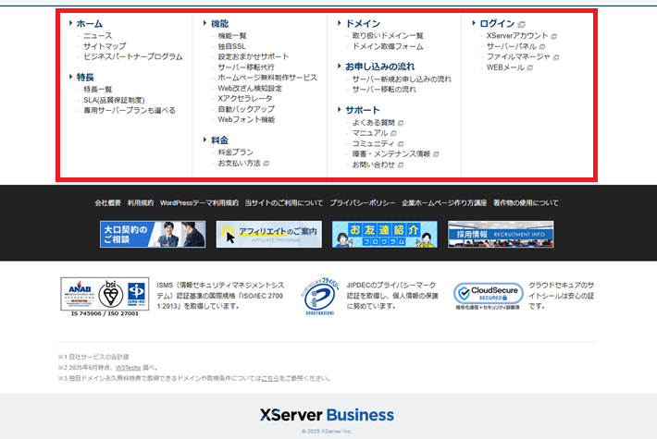Click the お申し込みの流れ heading

click(380, 67)
